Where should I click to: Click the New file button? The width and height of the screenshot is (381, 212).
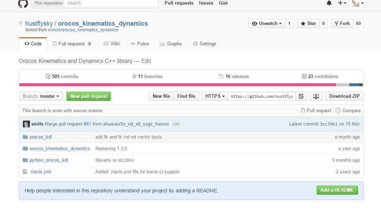[x=161, y=96]
